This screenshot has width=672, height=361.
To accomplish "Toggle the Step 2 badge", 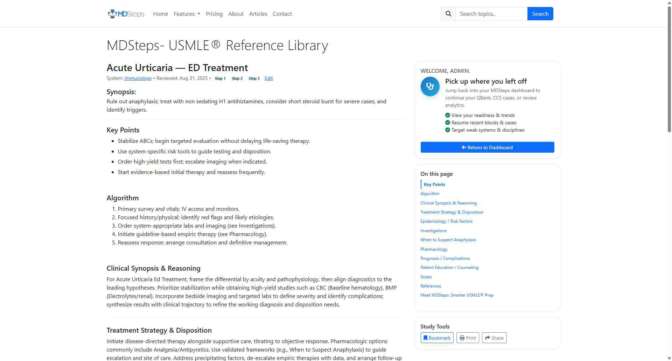I will click(237, 78).
